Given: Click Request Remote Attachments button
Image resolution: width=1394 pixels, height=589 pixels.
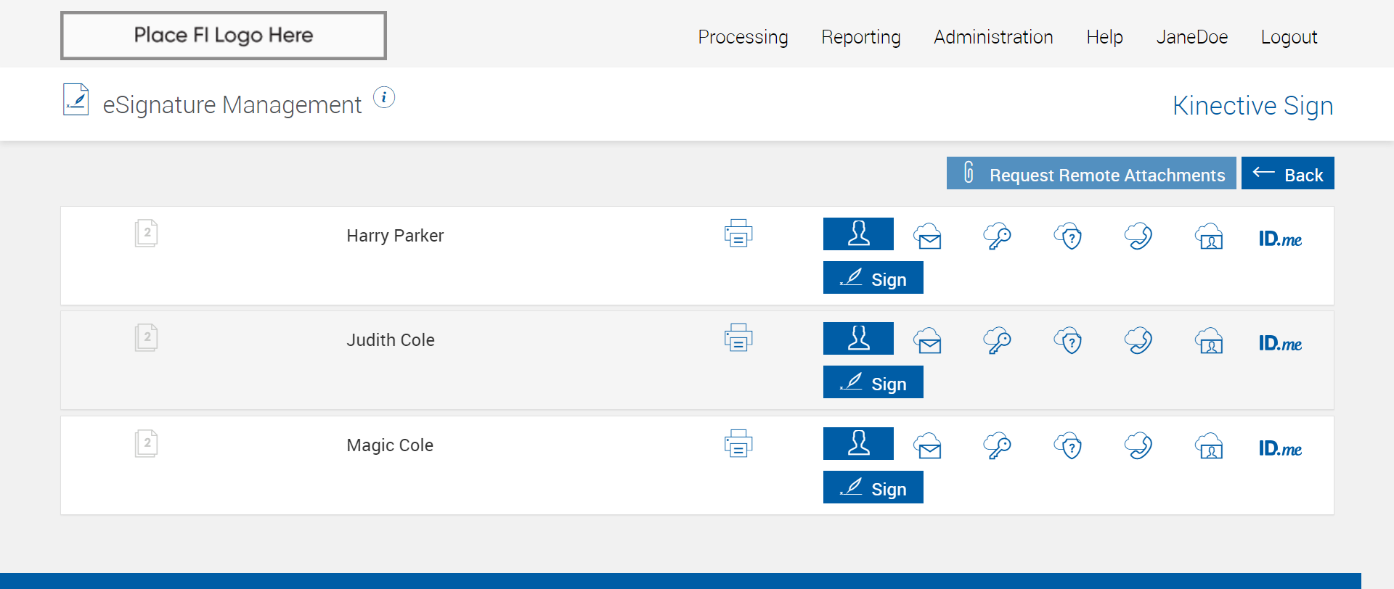Looking at the screenshot, I should [1091, 173].
